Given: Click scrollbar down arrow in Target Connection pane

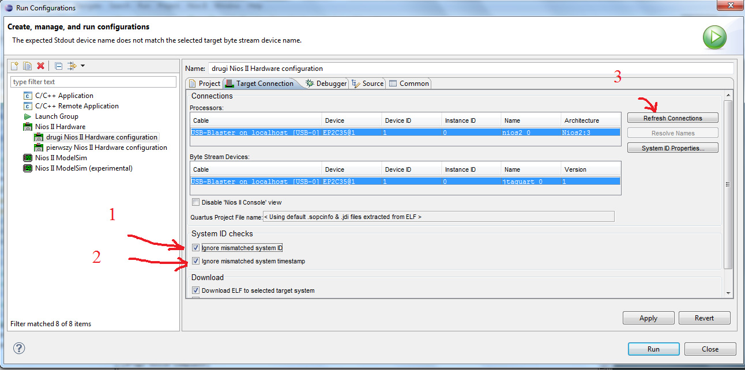Looking at the screenshot, I should pos(728,293).
